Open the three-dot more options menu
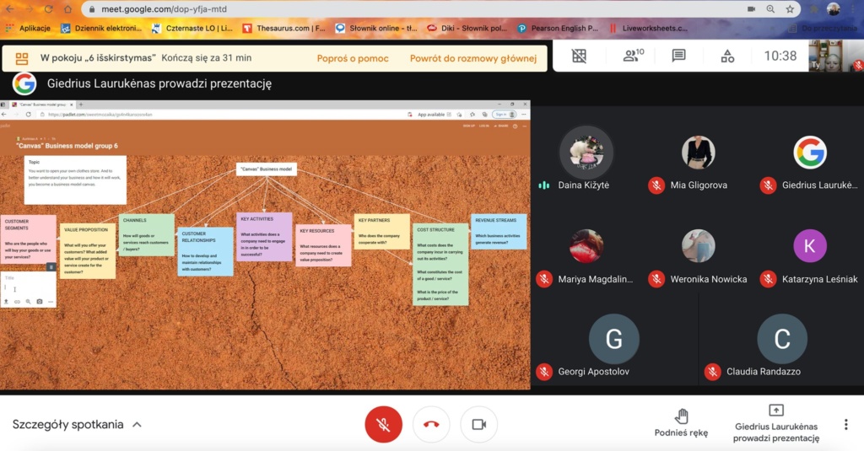The height and width of the screenshot is (451, 864). click(845, 424)
